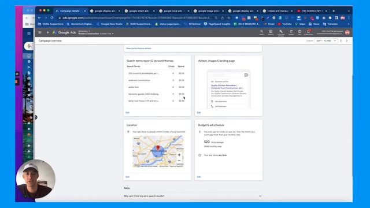
Task: Open the Bowers Construction campaign dropdown
Action: (x=96, y=34)
